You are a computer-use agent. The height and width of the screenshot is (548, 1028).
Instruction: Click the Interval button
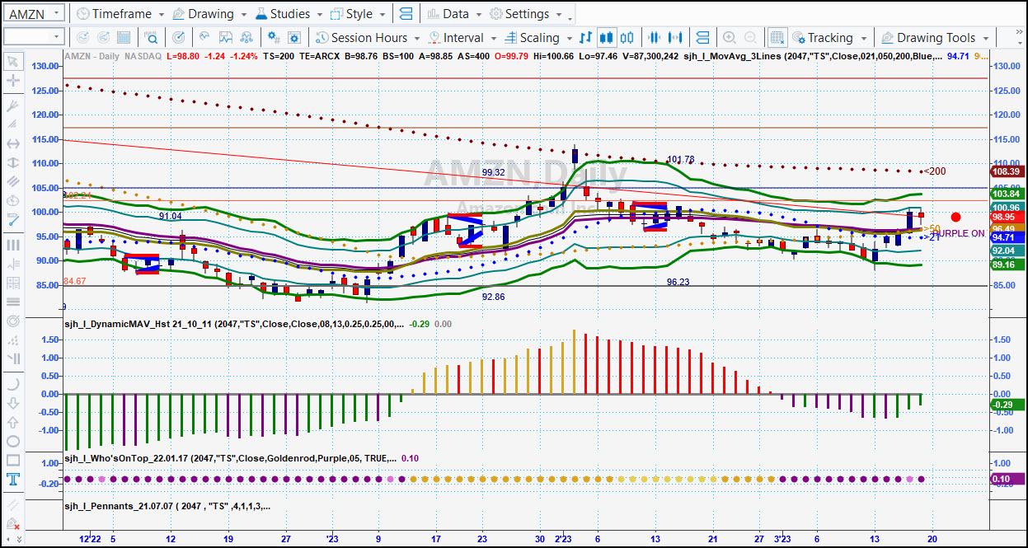tap(455, 38)
